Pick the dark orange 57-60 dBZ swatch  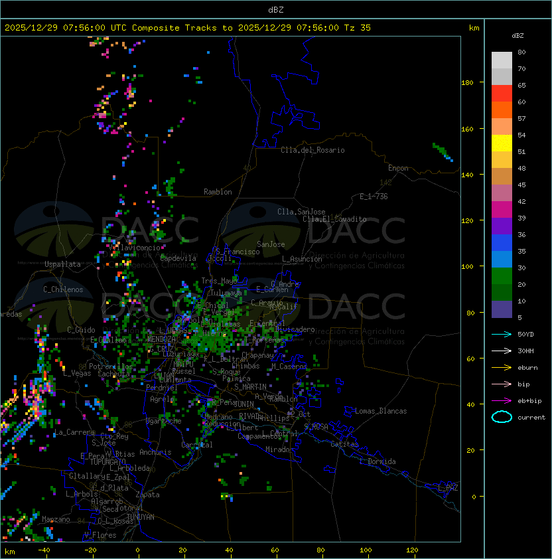(502, 110)
